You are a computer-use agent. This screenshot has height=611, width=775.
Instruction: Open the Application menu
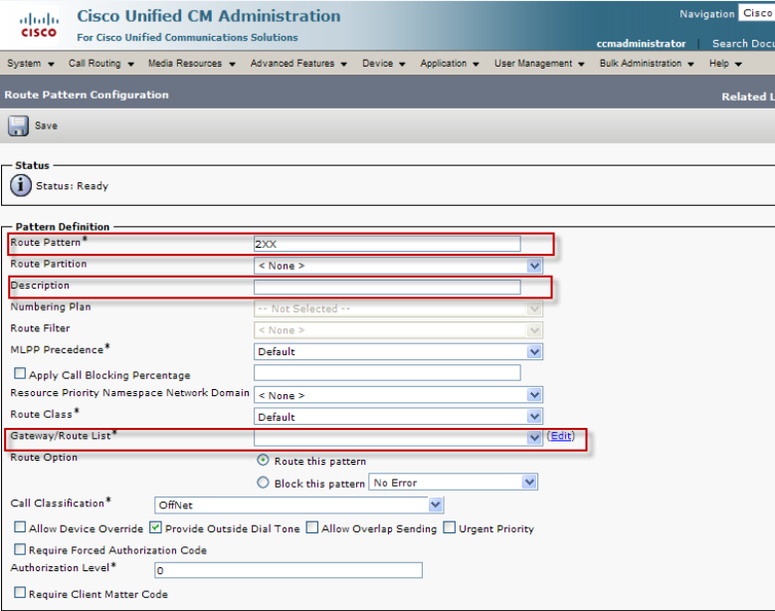(450, 64)
